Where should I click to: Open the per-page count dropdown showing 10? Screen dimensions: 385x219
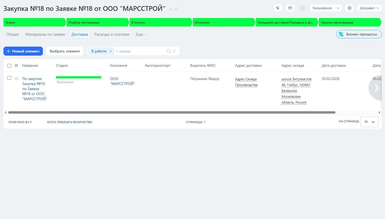click(x=369, y=122)
